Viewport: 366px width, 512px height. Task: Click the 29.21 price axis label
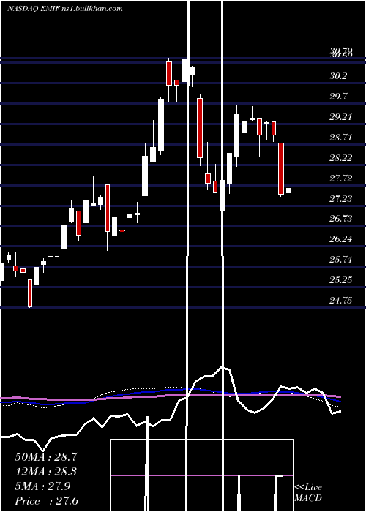(x=341, y=117)
